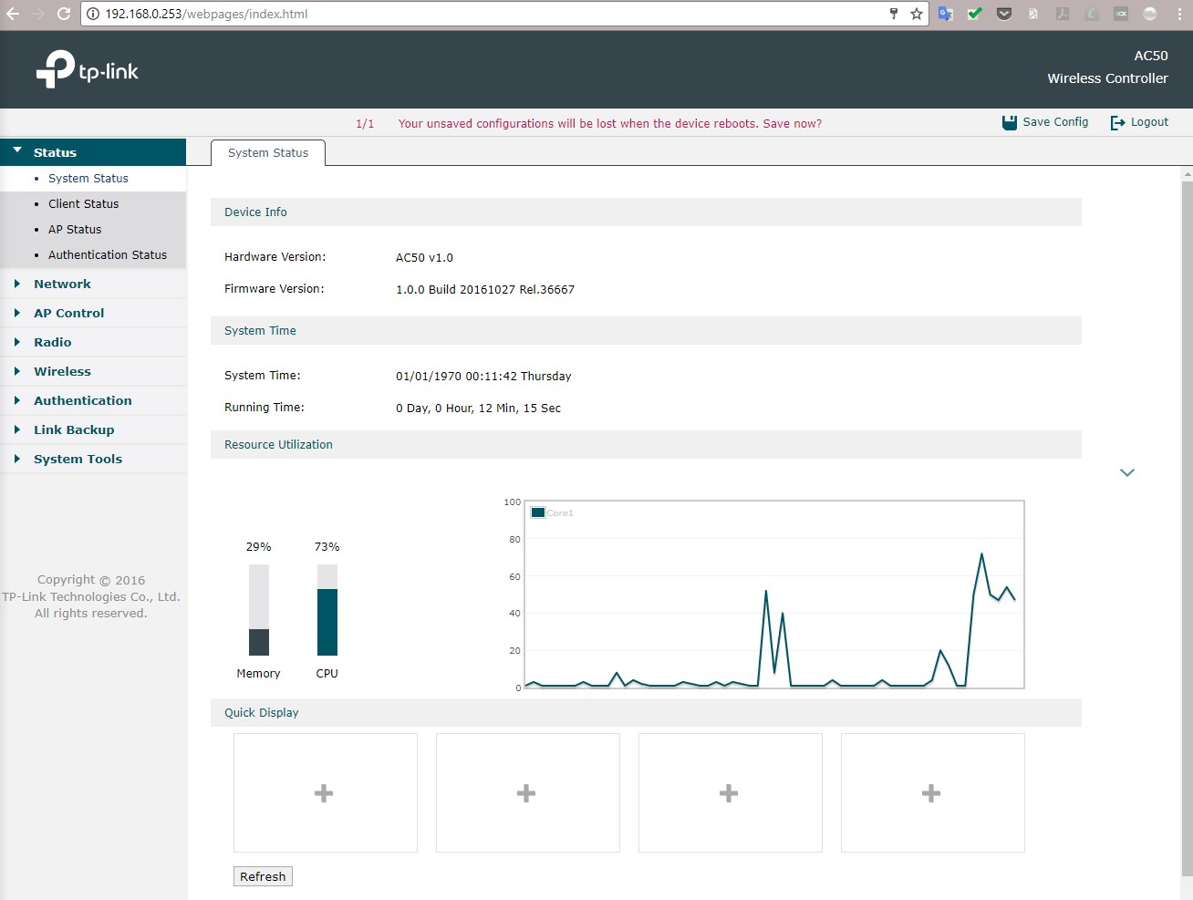Click the save-now unsaved configurations warning

pyautogui.click(x=609, y=123)
